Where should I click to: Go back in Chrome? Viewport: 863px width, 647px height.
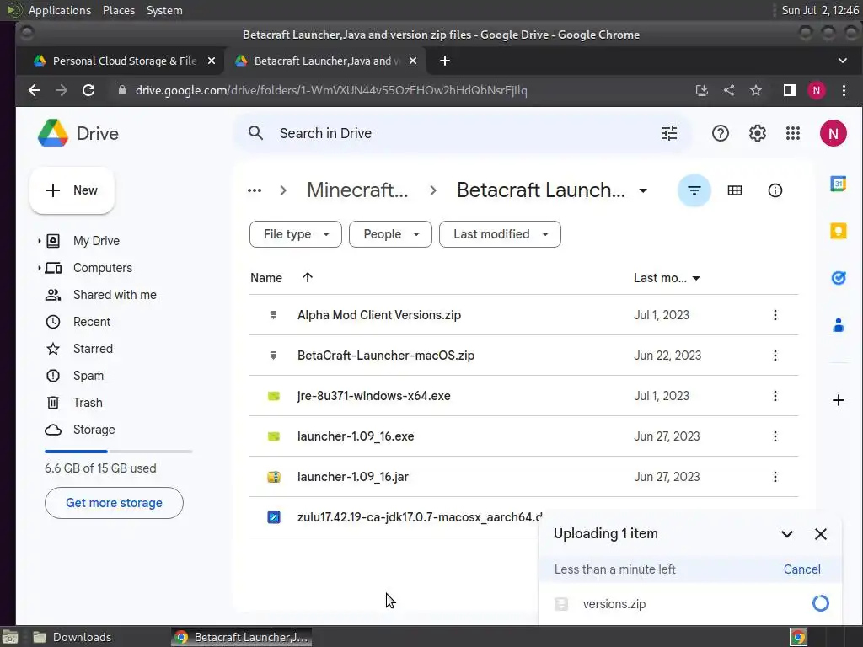tap(34, 90)
